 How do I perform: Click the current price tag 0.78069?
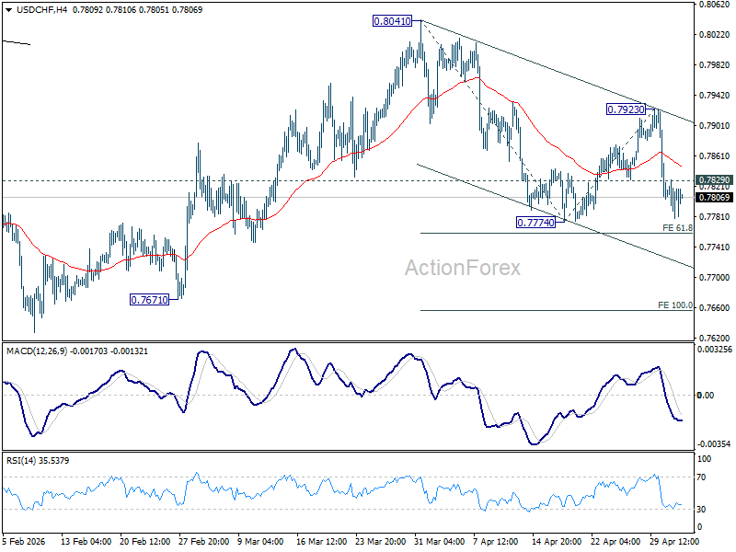click(x=714, y=198)
